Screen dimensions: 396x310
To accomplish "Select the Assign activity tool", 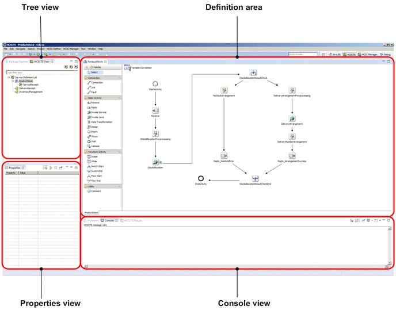I will (x=93, y=127).
